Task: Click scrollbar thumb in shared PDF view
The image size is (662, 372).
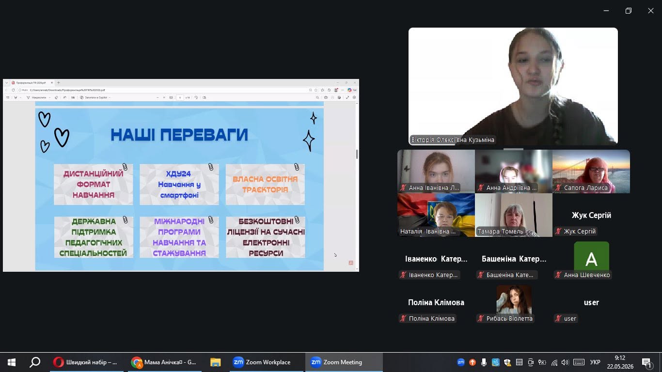Action: click(357, 154)
